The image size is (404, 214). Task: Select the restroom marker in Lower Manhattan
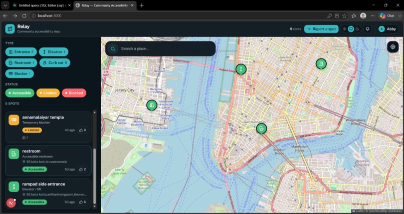[262, 128]
